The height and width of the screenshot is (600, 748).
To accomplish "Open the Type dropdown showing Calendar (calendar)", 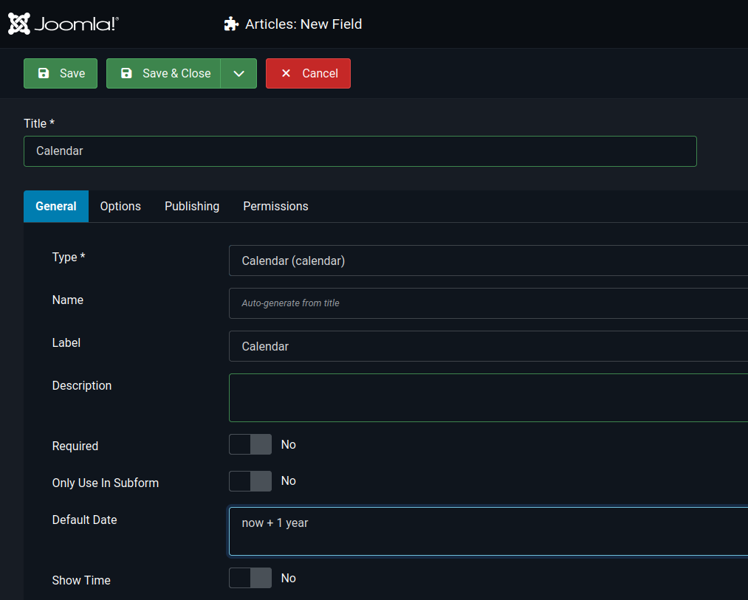I will click(489, 261).
